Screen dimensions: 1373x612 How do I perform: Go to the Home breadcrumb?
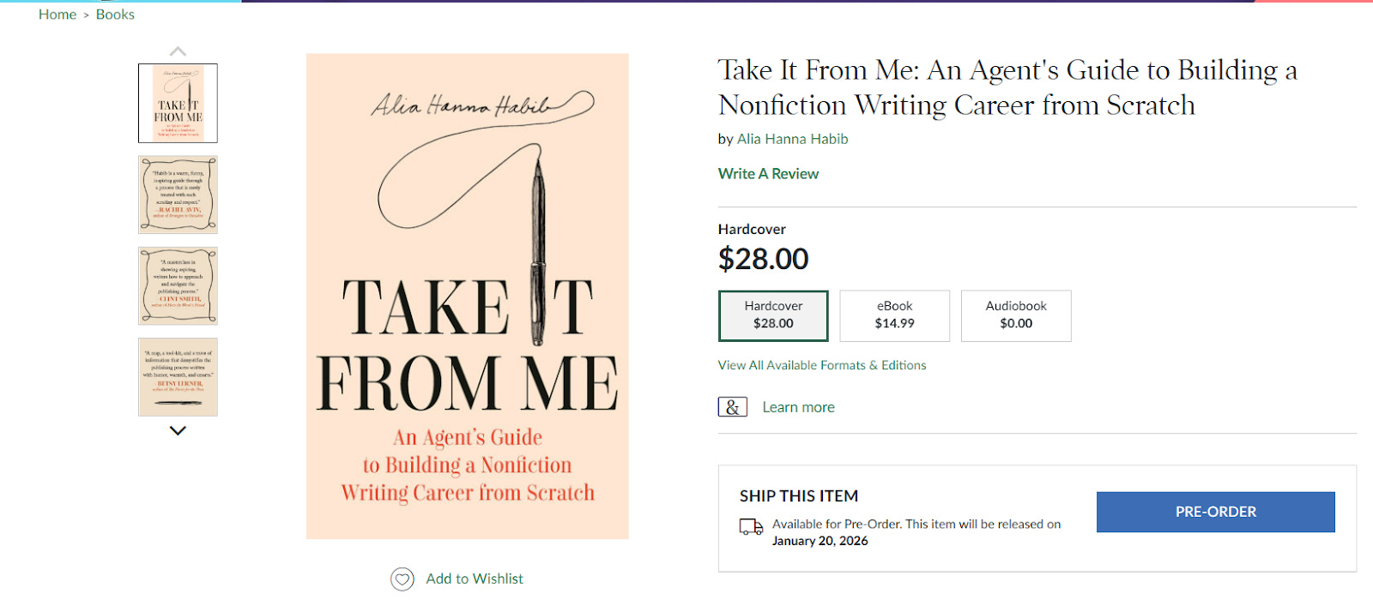[x=57, y=15]
